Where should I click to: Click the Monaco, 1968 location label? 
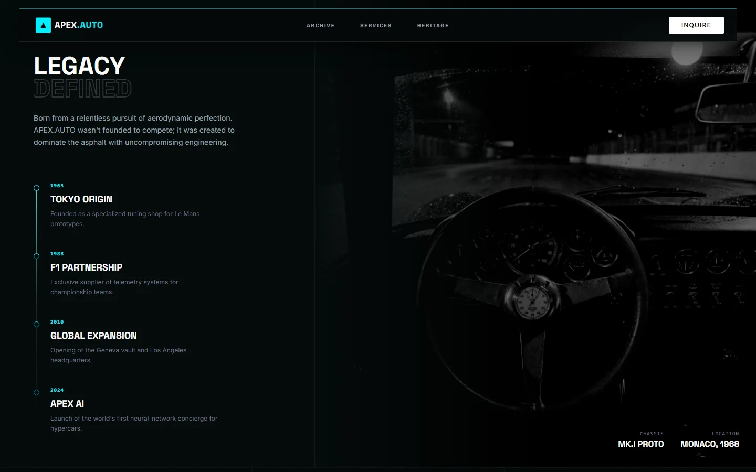[709, 444]
